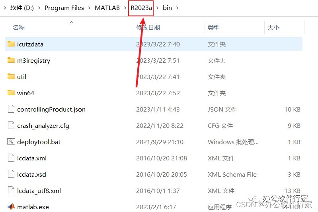Viewport: 318px width, 212px height.
Task: Click the date 2023/3/22 7:52
Action: click(158, 93)
